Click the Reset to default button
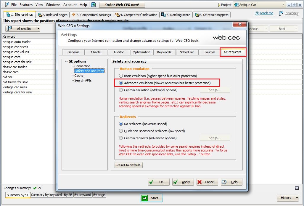The width and height of the screenshot is (304, 206). 128,165
